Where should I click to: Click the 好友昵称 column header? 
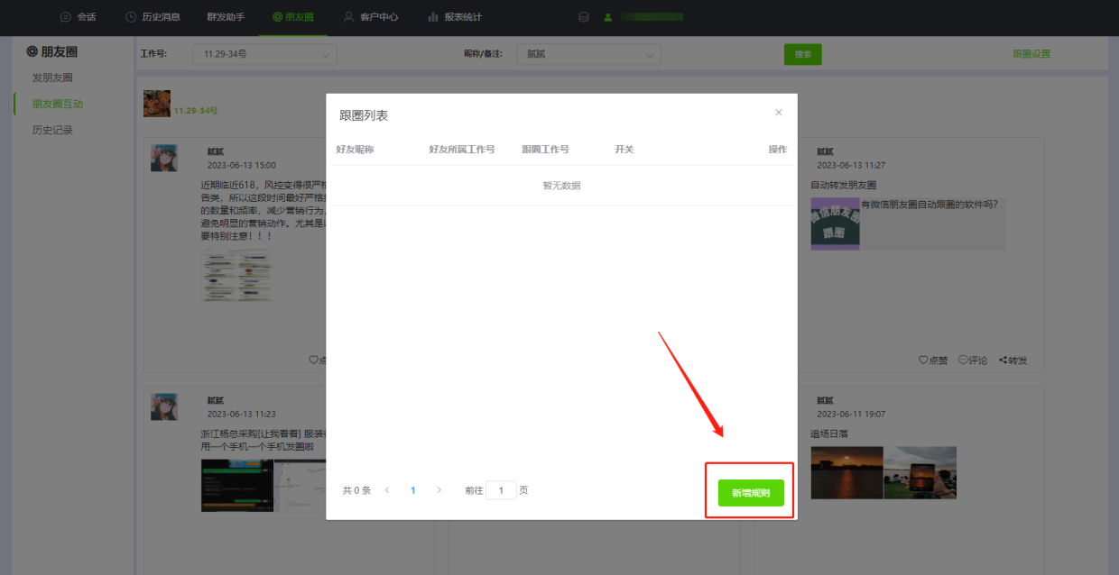click(355, 150)
